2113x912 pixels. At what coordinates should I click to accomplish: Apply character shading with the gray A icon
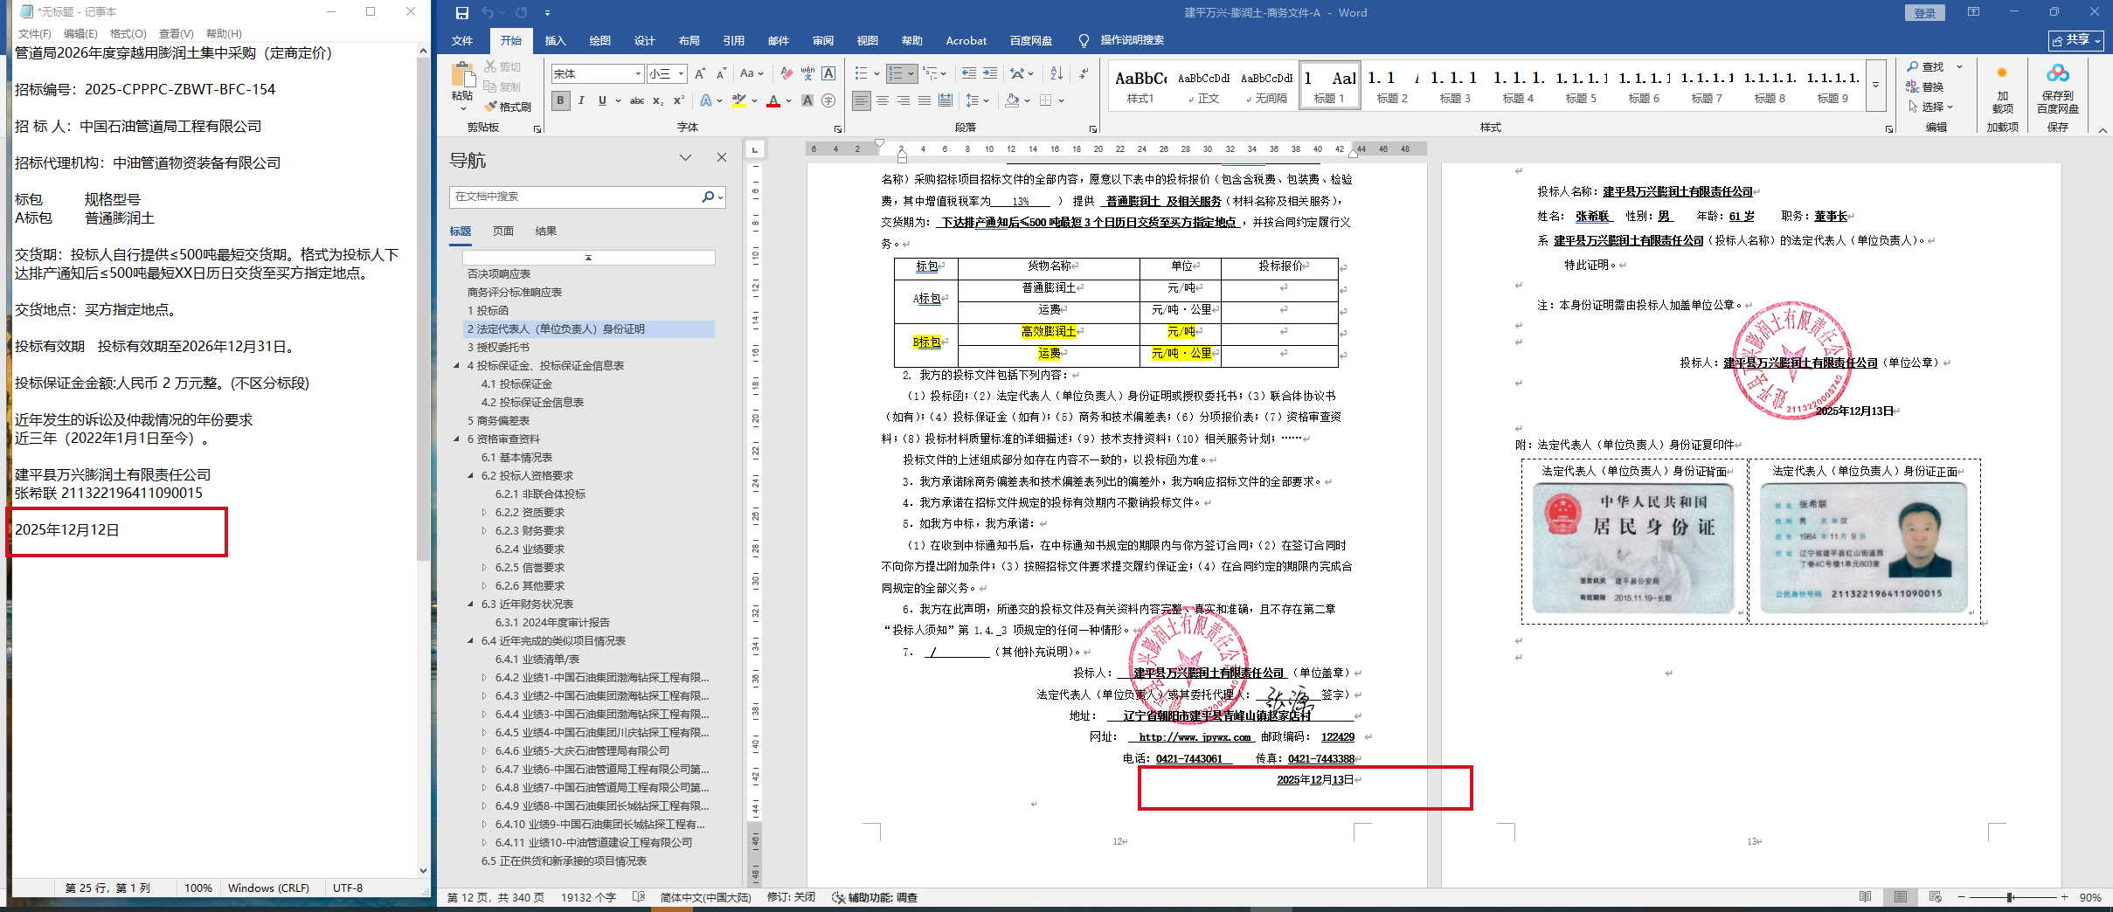807,101
